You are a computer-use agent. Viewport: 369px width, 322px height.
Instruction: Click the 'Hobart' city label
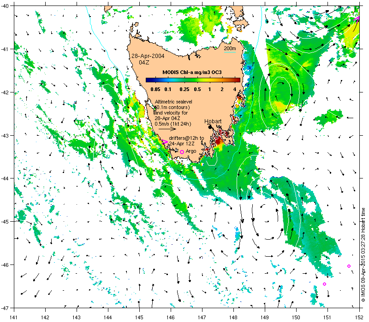point(213,121)
